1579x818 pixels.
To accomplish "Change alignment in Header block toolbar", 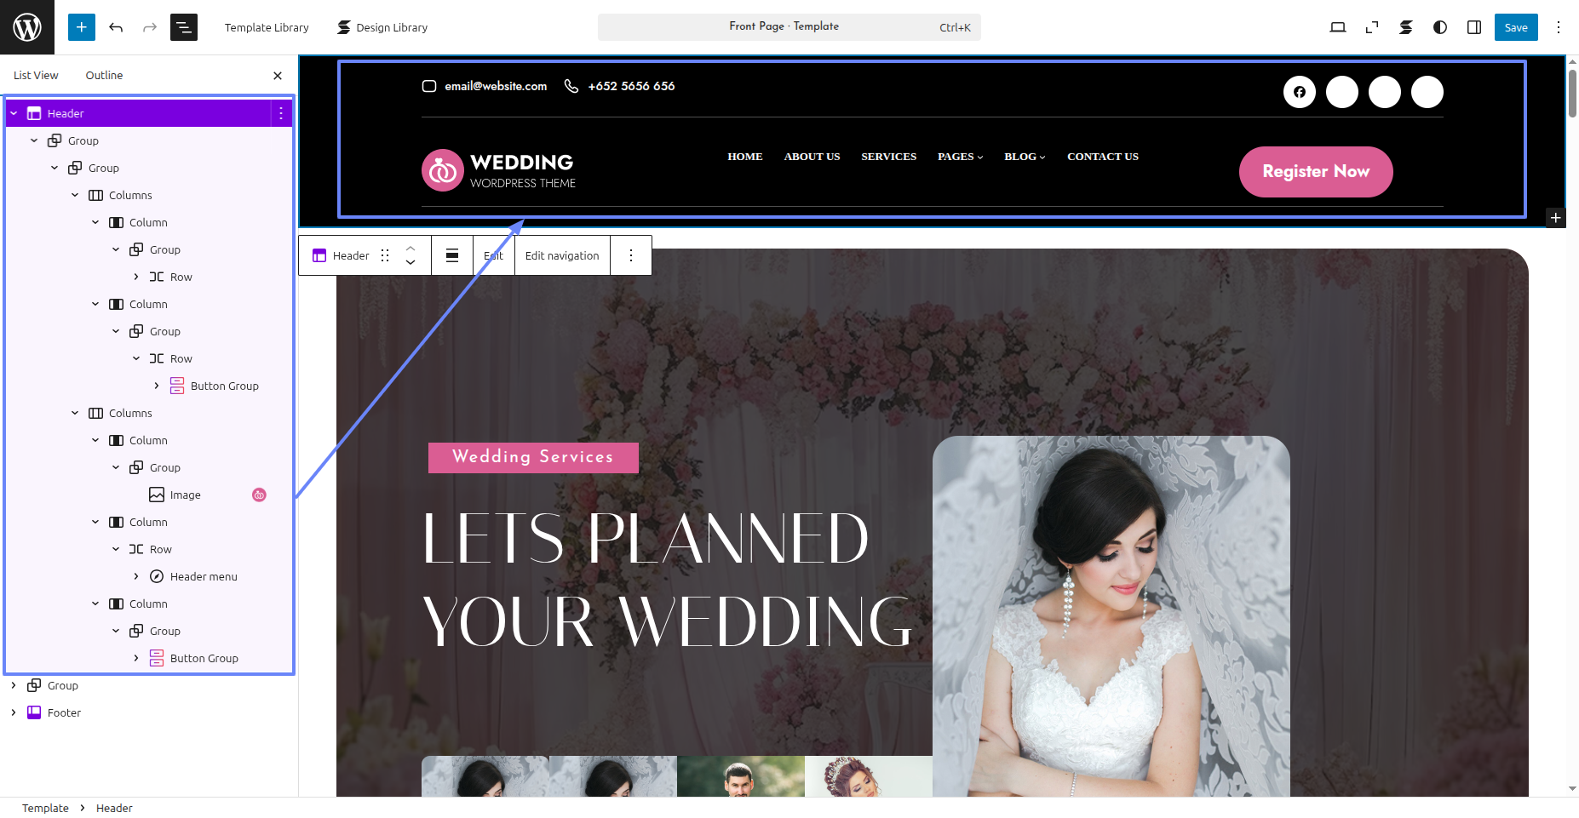I will tap(452, 255).
